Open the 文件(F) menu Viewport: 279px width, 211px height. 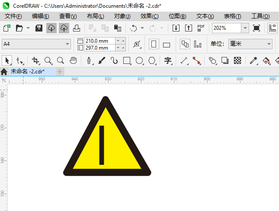13,16
